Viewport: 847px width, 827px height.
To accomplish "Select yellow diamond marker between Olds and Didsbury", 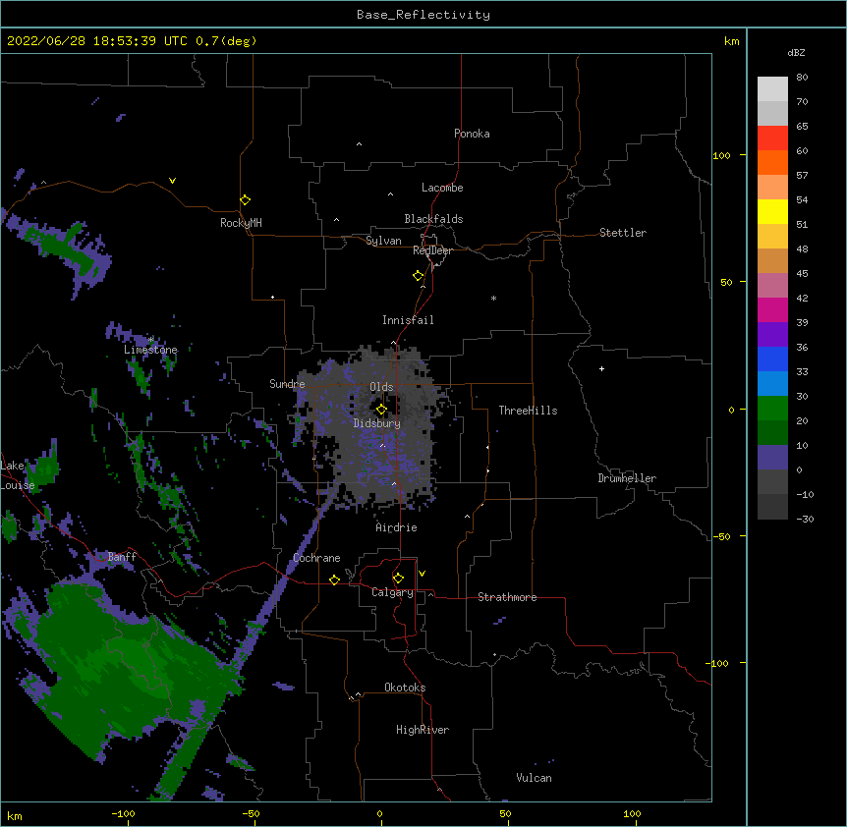I will tap(381, 410).
